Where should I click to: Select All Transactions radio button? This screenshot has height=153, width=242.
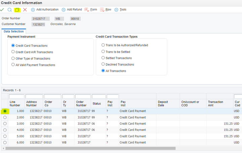point(103,71)
